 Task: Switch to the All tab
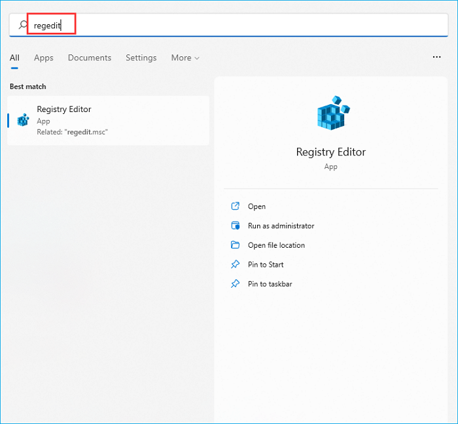(x=14, y=58)
